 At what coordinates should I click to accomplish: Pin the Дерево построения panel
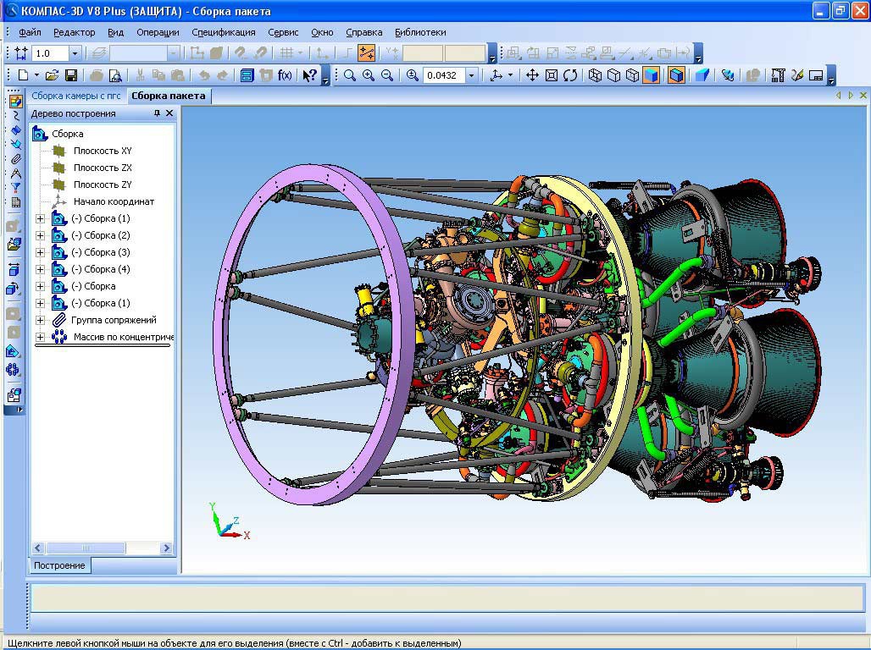click(x=157, y=113)
